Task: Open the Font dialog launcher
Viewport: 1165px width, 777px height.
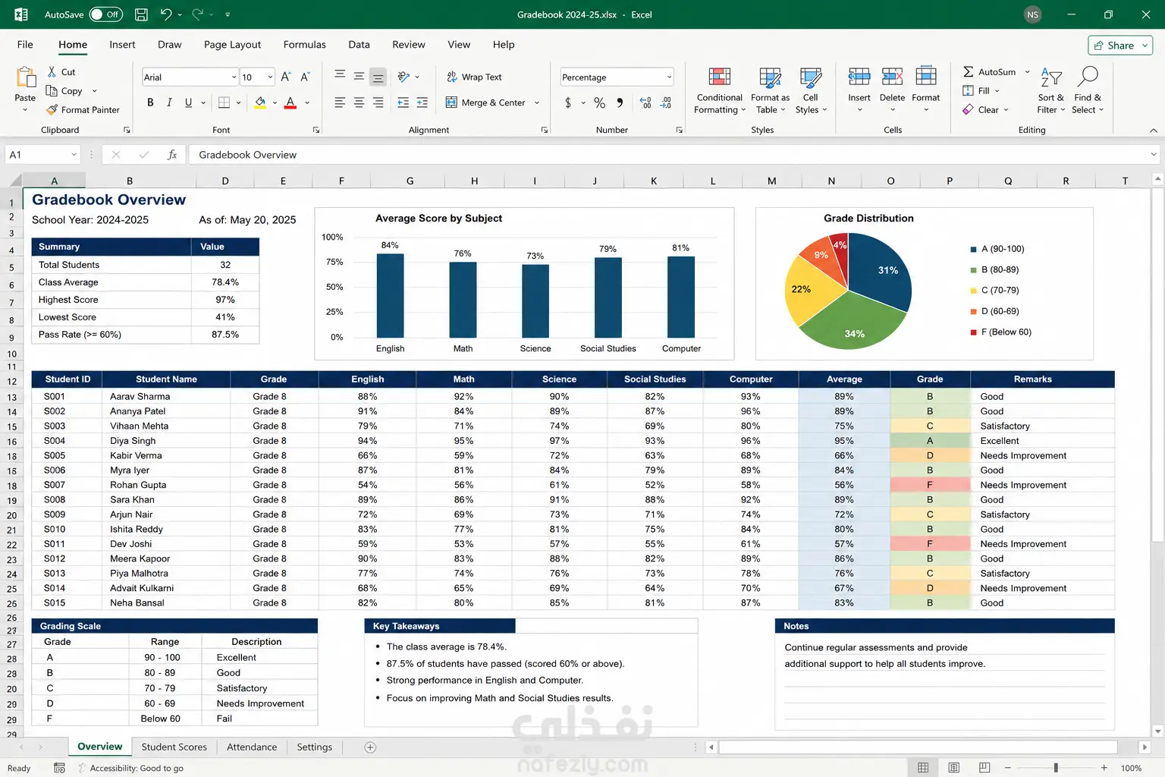Action: (316, 131)
